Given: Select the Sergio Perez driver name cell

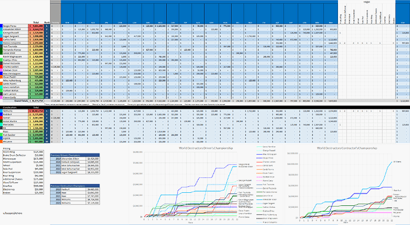Looking at the screenshot, I should click(x=15, y=26).
